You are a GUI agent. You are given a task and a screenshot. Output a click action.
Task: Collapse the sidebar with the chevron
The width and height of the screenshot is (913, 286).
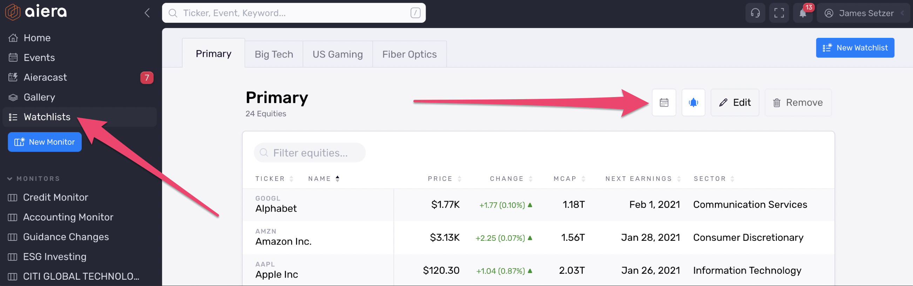click(x=147, y=13)
